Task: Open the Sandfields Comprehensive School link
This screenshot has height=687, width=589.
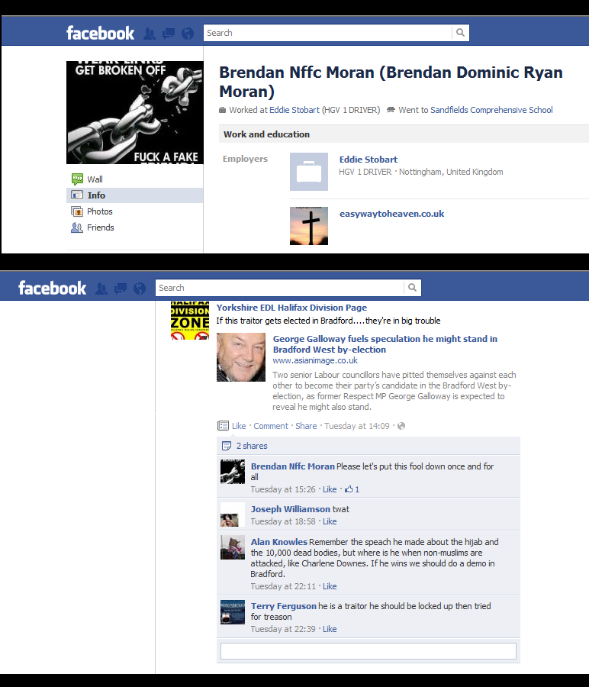Action: (491, 110)
